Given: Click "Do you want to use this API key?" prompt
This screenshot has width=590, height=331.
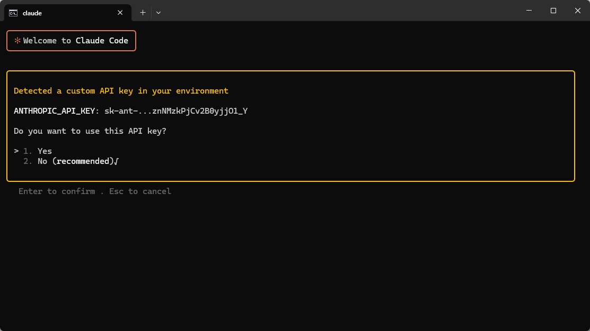Looking at the screenshot, I should (90, 131).
